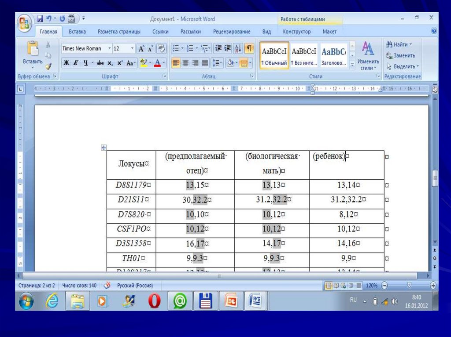Customize quick access toolbar dropdown
The height and width of the screenshot is (337, 451).
click(x=83, y=18)
